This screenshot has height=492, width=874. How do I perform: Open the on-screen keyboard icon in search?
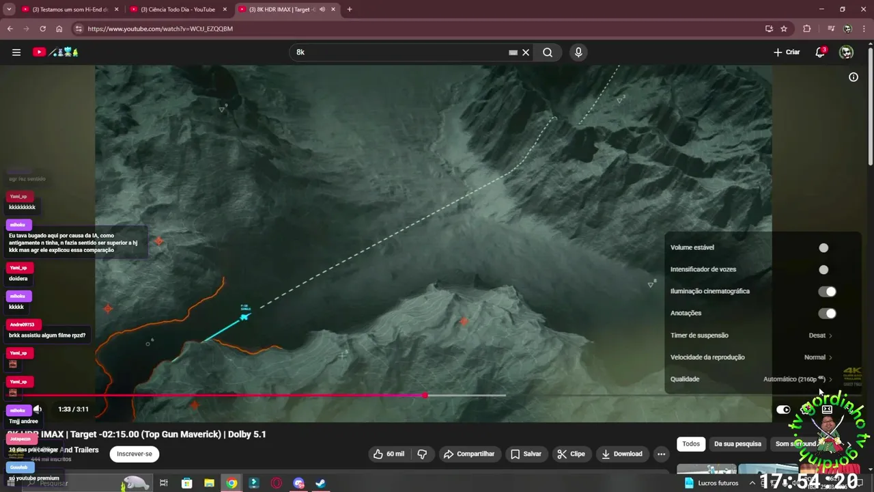513,52
